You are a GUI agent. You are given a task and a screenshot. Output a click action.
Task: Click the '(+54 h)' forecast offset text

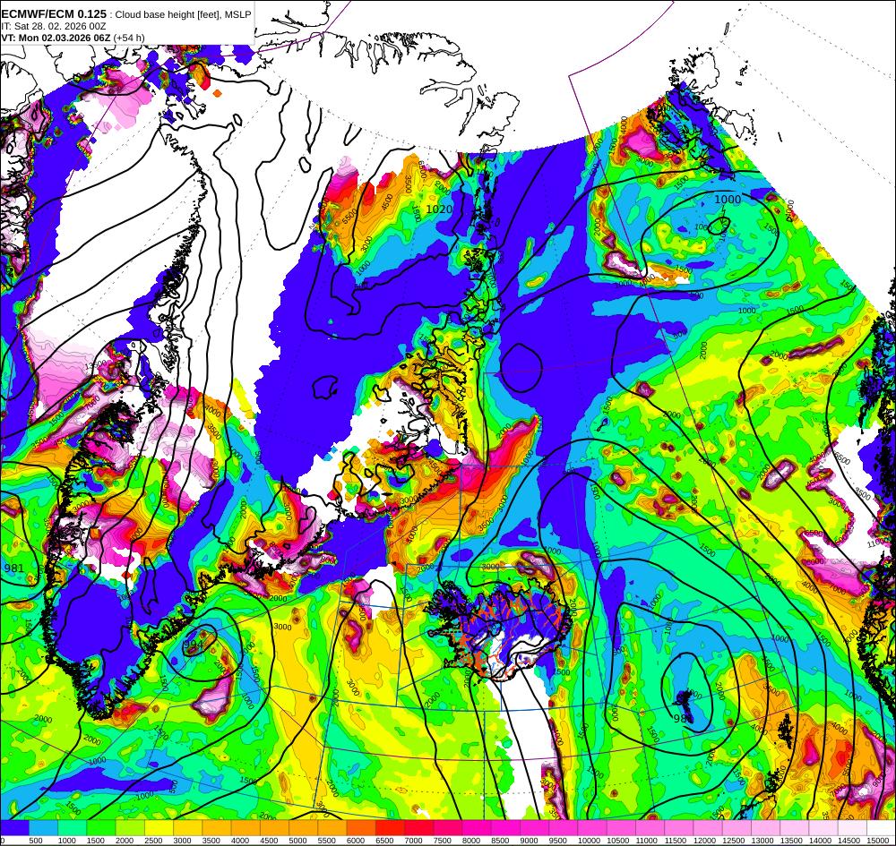pyautogui.click(x=129, y=38)
